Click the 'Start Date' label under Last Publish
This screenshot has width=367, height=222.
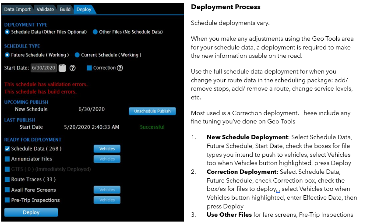click(x=31, y=127)
